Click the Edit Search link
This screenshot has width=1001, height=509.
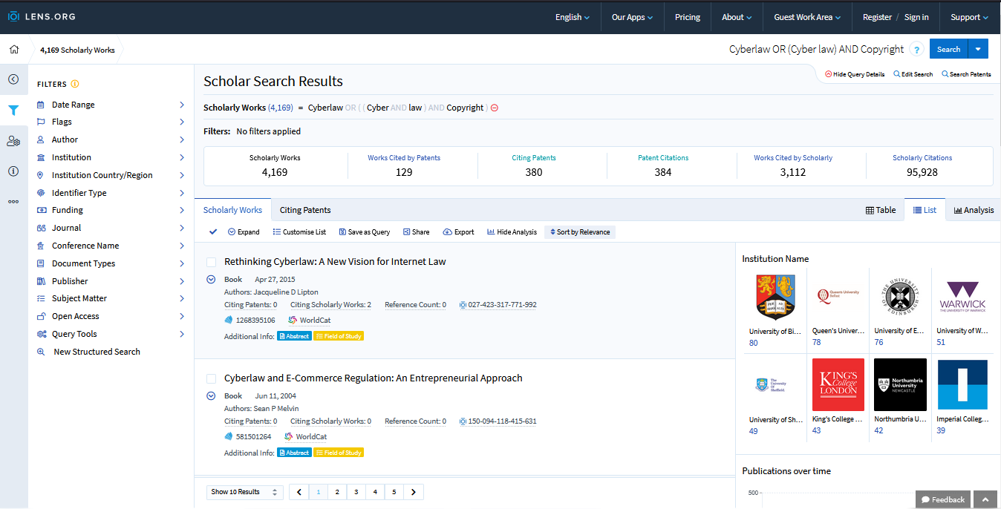[x=913, y=74]
